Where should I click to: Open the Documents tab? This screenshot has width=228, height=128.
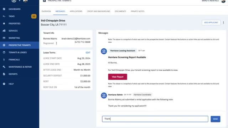[x=120, y=11]
